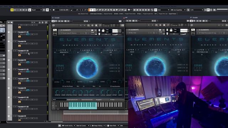
Task: Click the 0:00:56.895 time display
Action: (64, 10)
